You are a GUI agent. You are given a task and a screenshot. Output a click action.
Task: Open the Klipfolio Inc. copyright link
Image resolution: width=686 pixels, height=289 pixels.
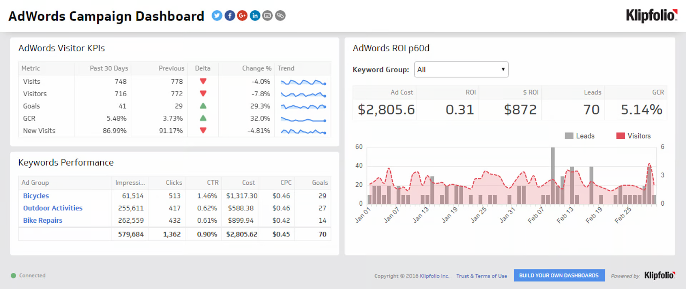point(434,276)
